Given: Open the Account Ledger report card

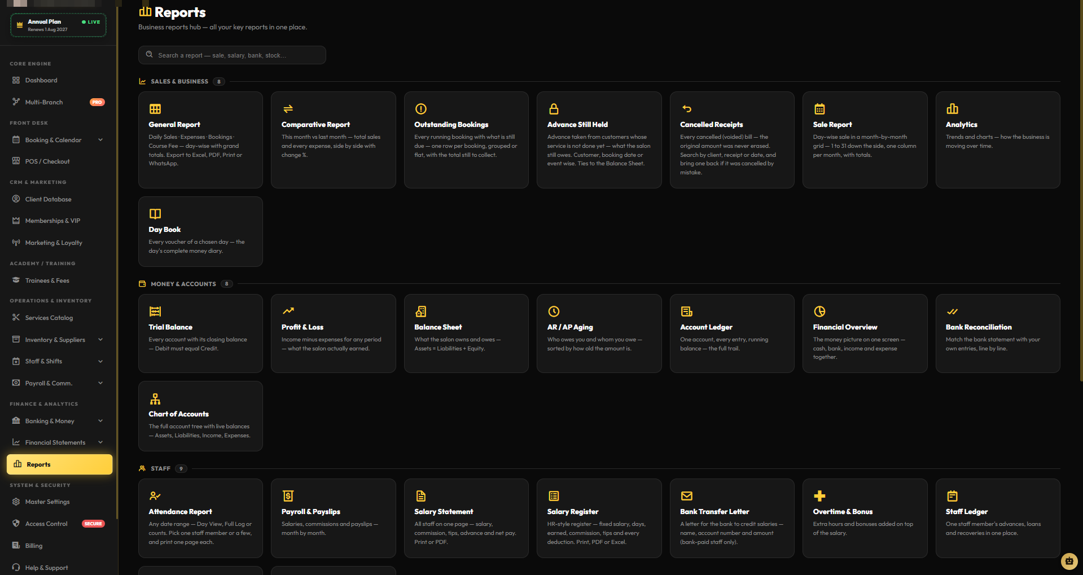Looking at the screenshot, I should click(x=732, y=333).
